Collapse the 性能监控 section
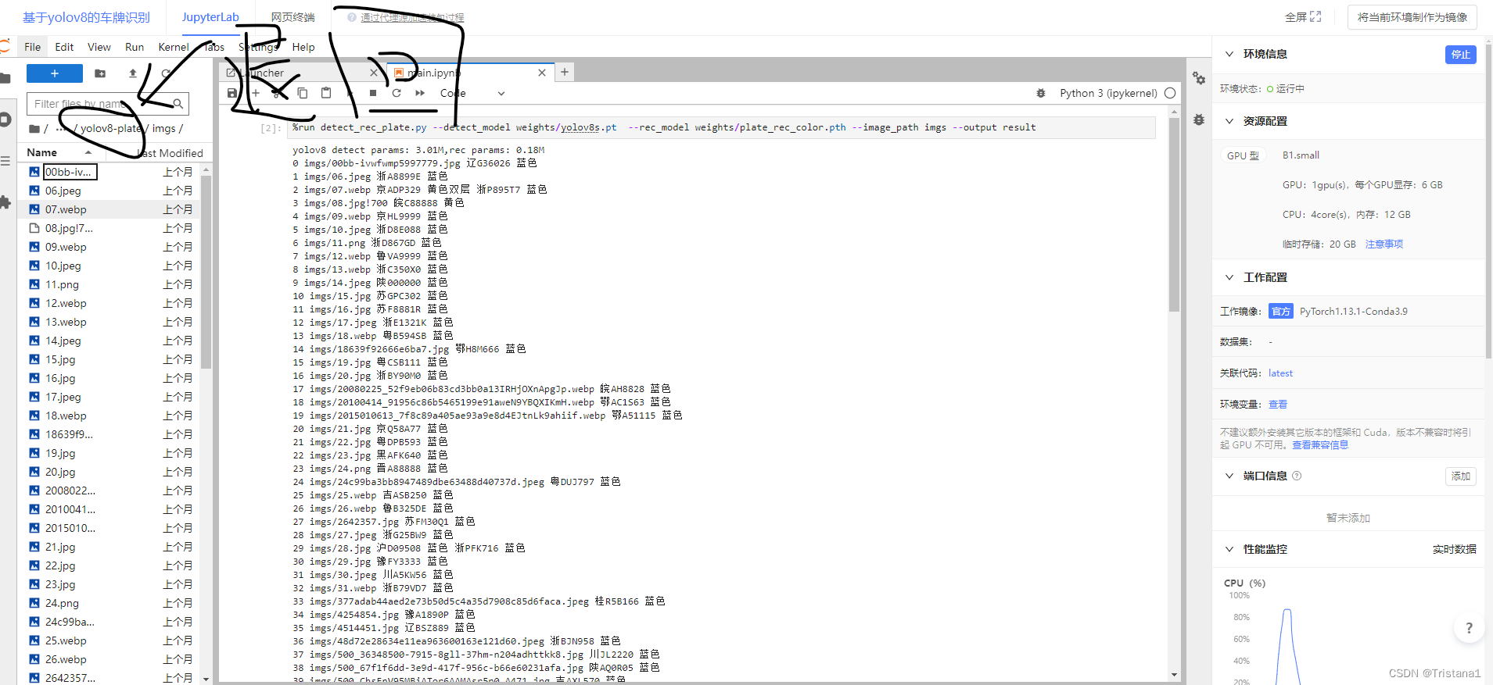This screenshot has height=685, width=1493. [x=1229, y=549]
